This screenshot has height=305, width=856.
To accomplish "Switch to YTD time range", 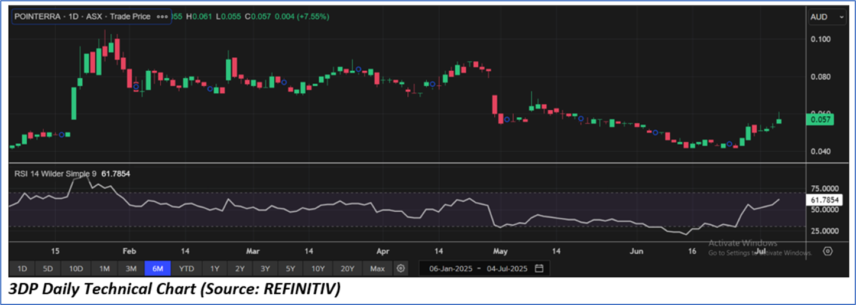I will (187, 268).
